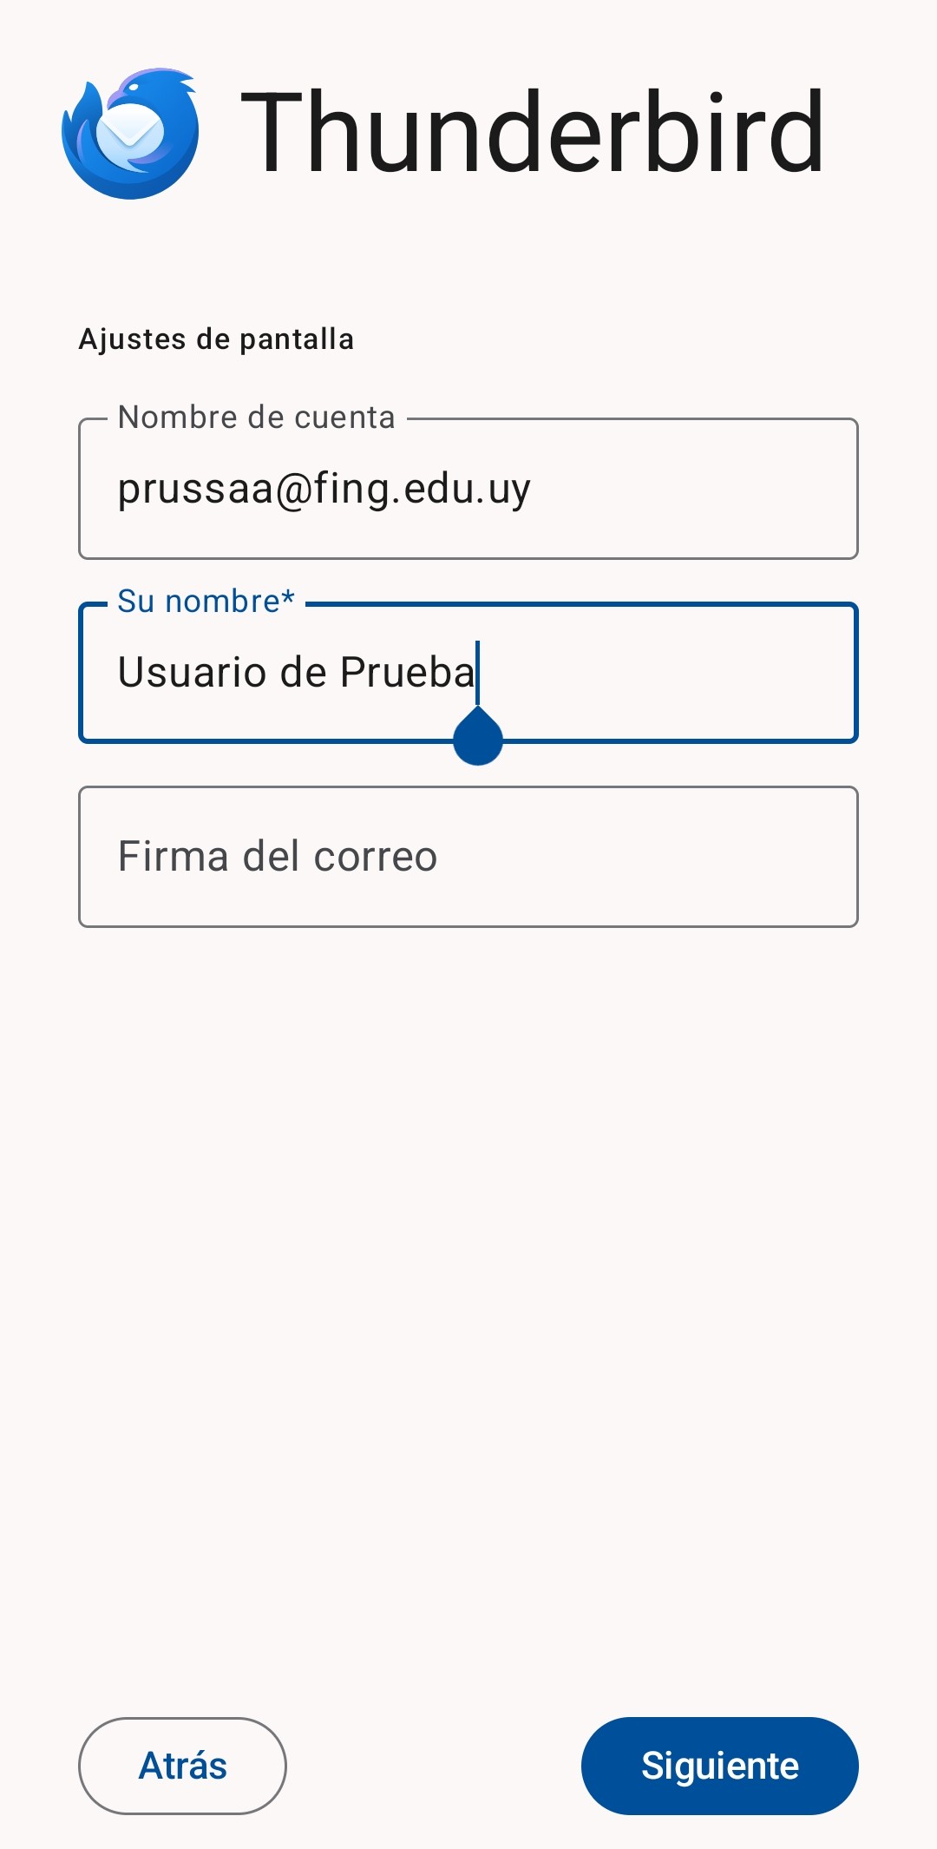This screenshot has height=1849, width=937.
Task: Click the "Su nombre*" floating label
Action: pyautogui.click(x=206, y=602)
